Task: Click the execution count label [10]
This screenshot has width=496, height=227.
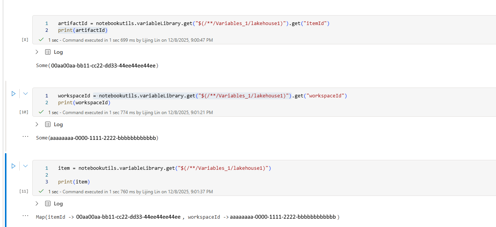Action: click(x=24, y=112)
